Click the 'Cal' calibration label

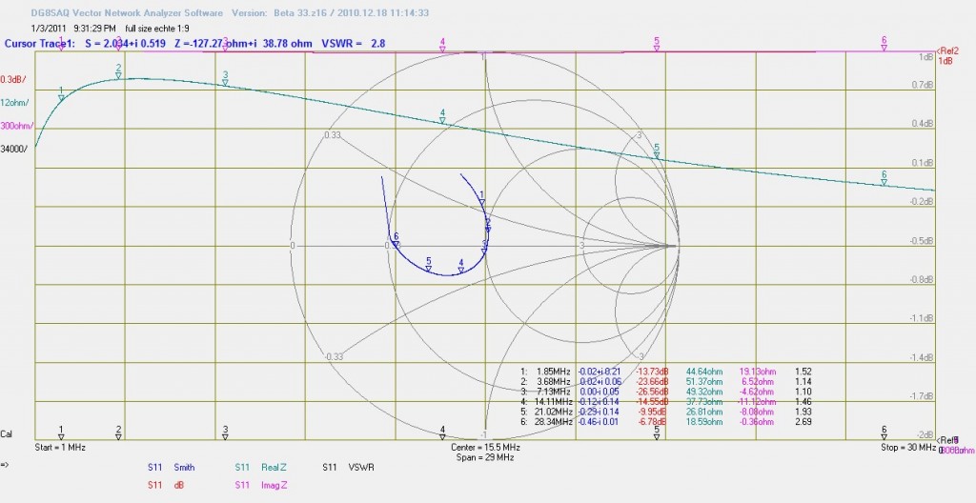6,433
